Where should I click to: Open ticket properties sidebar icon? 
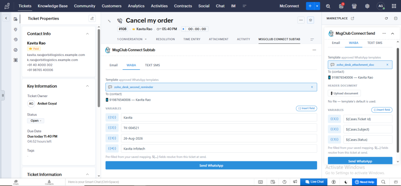click(x=15, y=19)
